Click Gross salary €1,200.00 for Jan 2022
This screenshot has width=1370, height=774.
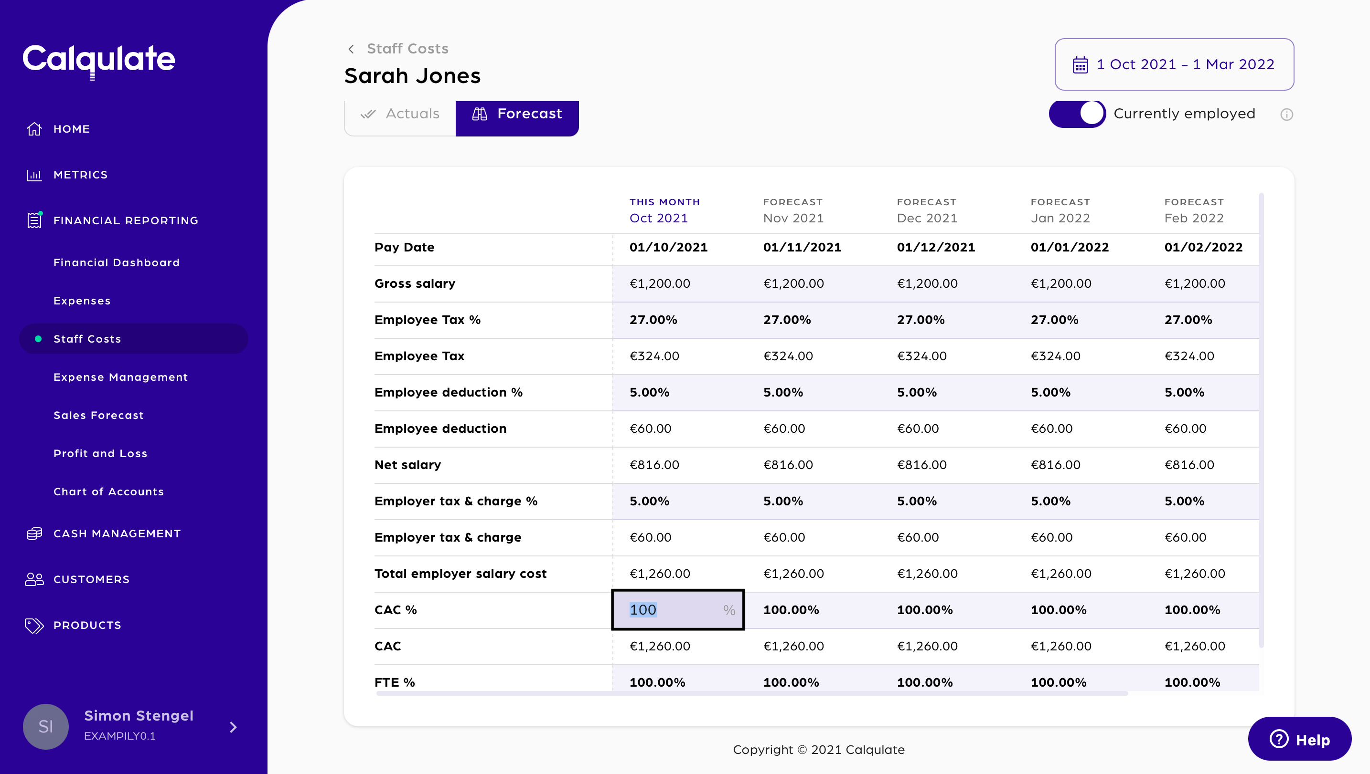1061,283
